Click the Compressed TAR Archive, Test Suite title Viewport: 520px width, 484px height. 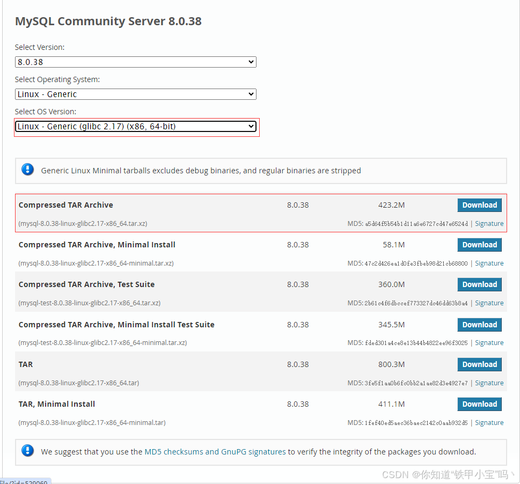[86, 284]
